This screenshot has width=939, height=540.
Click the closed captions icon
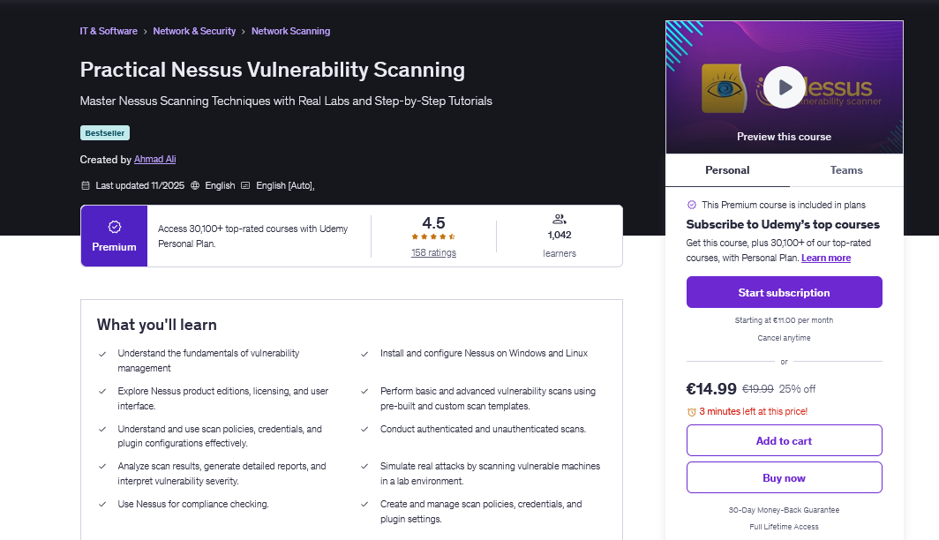pyautogui.click(x=245, y=185)
